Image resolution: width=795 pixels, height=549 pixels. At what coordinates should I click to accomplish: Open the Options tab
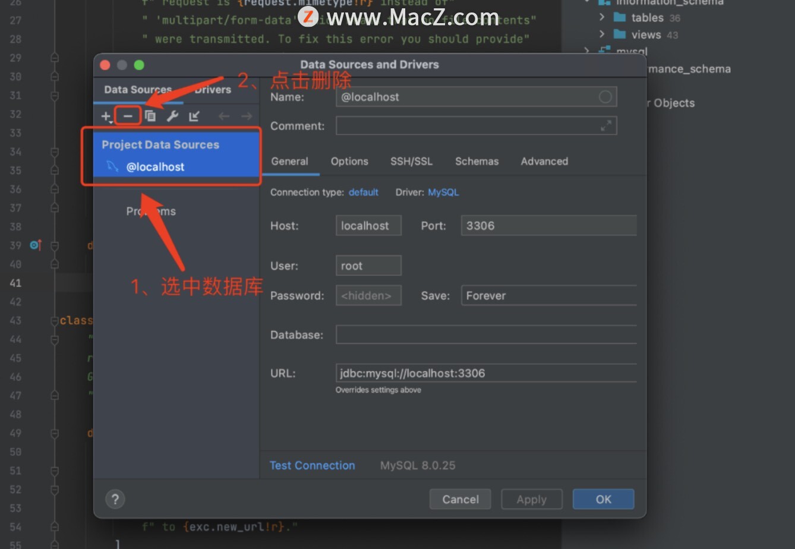coord(349,162)
